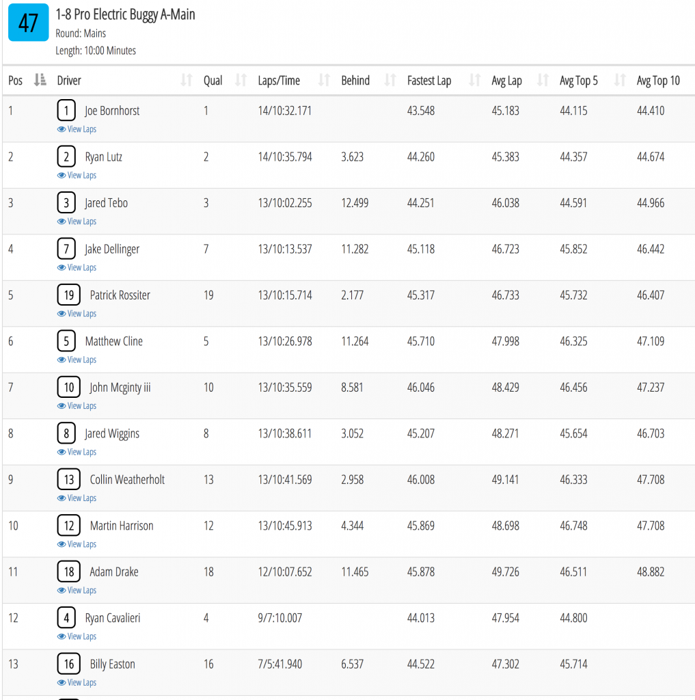Sort by the Behind column arrows
Viewport: 695px width, 700px height.
(390, 81)
